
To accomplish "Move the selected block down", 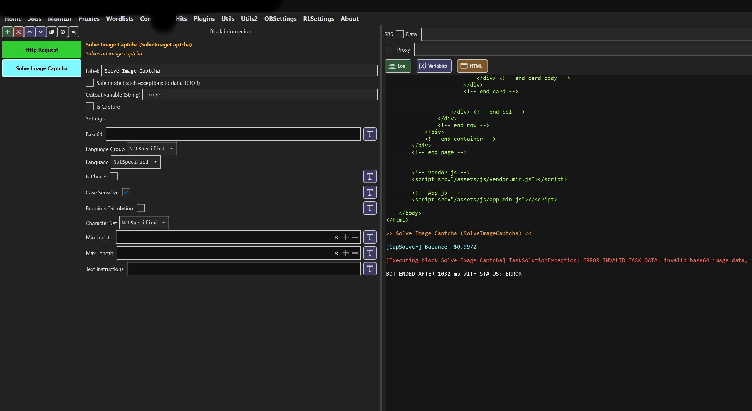I will [41, 32].
